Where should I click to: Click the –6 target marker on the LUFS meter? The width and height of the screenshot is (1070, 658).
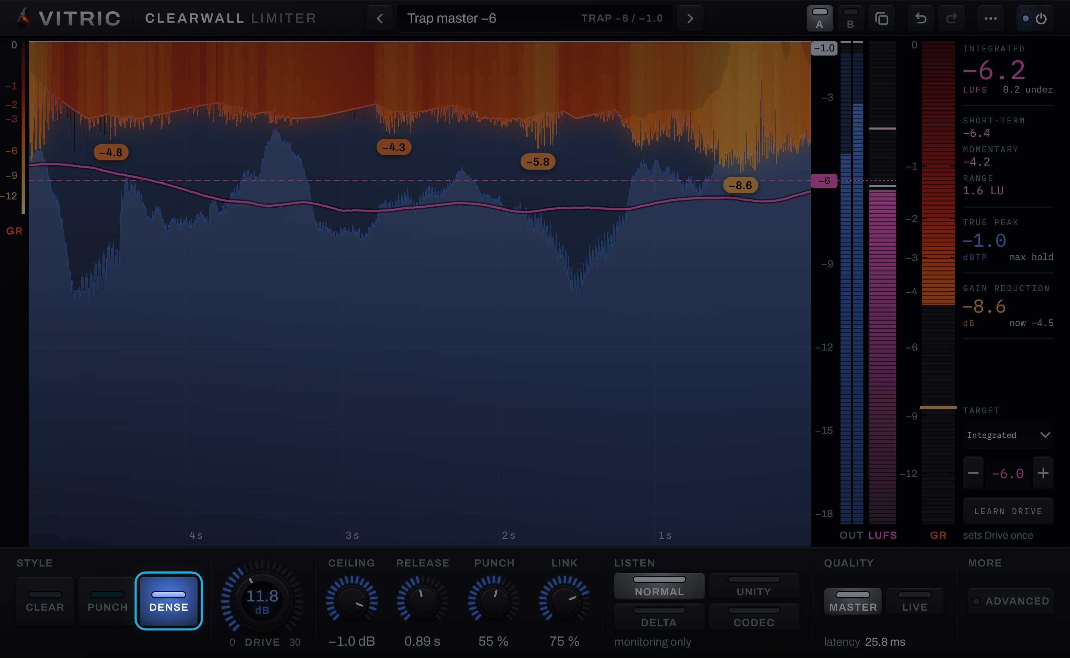point(824,181)
